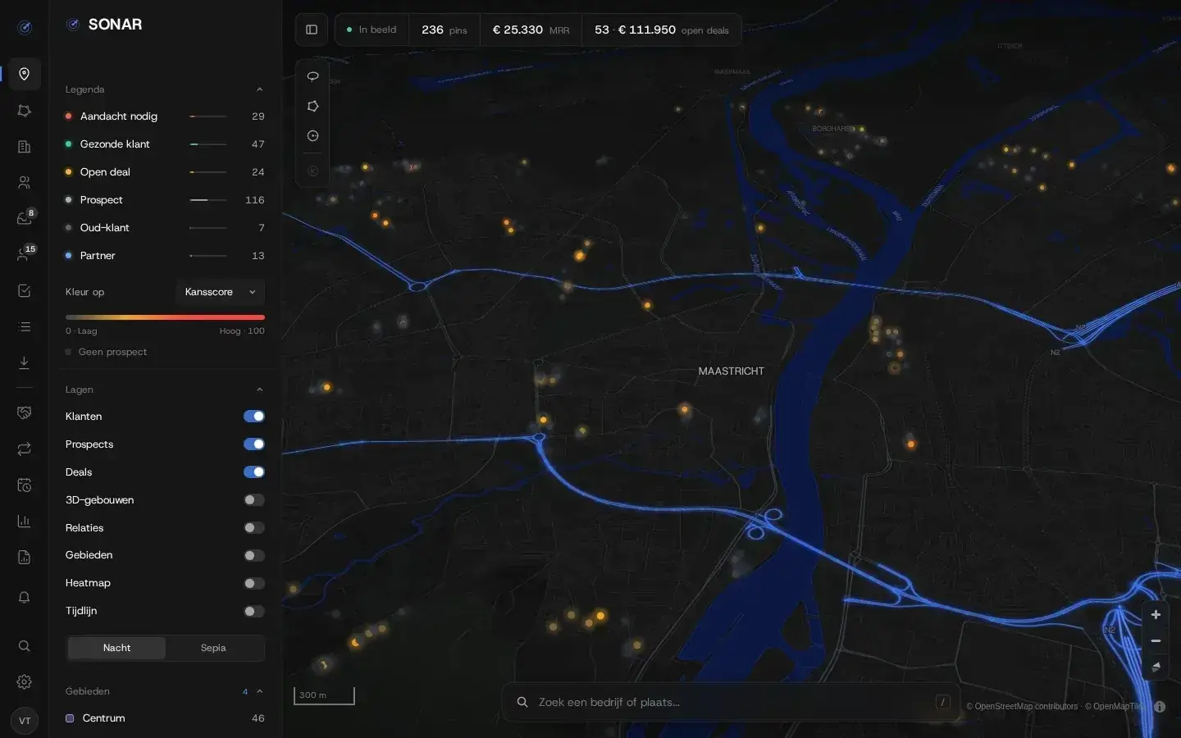Open the Kansscore color dropdown
Image resolution: width=1181 pixels, height=738 pixels.
point(220,292)
